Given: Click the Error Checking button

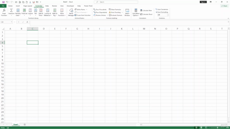Looking at the screenshot, I should 115,13.
